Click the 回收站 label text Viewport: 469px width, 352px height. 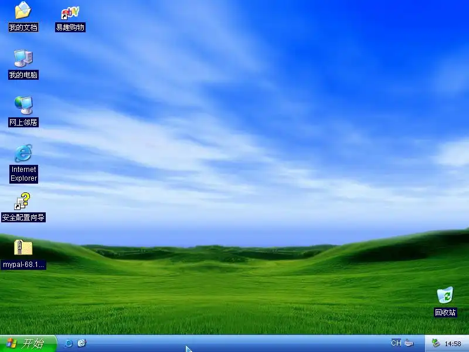(x=446, y=313)
